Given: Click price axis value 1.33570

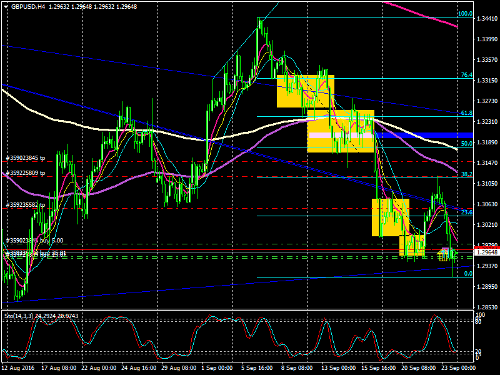Looking at the screenshot, I should pos(487,59).
